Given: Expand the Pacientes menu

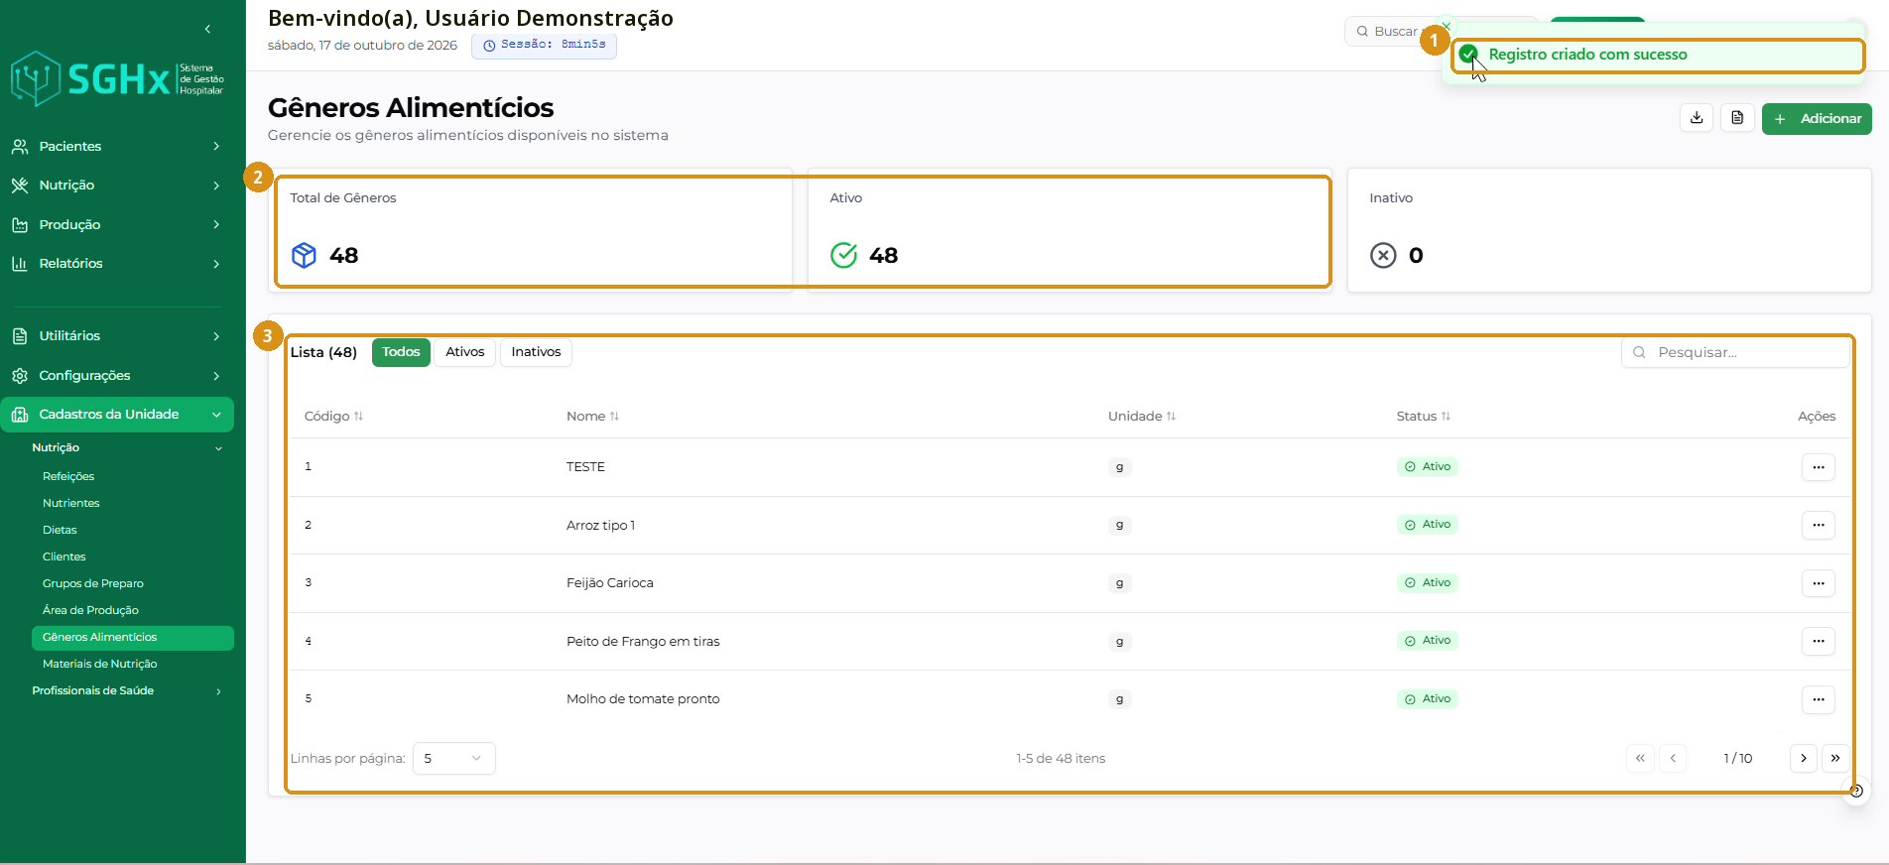Looking at the screenshot, I should point(117,146).
